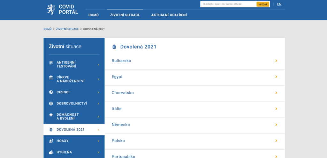This screenshot has height=158, width=327.
Task: Switch language via the EN link
Action: point(279,4)
